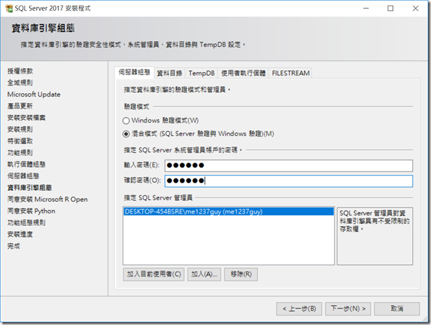Image resolution: width=431 pixels, height=325 pixels.
Task: Click 全域規則 step in sidebar
Action: (x=20, y=83)
